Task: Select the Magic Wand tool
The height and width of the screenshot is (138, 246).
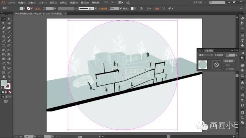Action: pyautogui.click(x=3, y=23)
